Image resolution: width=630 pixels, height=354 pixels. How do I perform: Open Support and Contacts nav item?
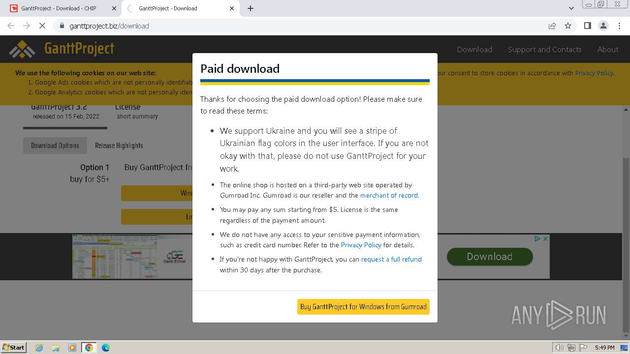(544, 49)
